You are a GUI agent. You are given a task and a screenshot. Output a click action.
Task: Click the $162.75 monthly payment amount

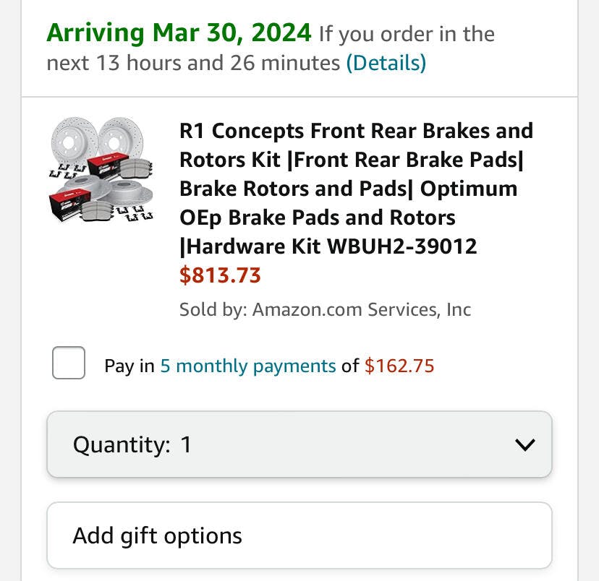[399, 366]
